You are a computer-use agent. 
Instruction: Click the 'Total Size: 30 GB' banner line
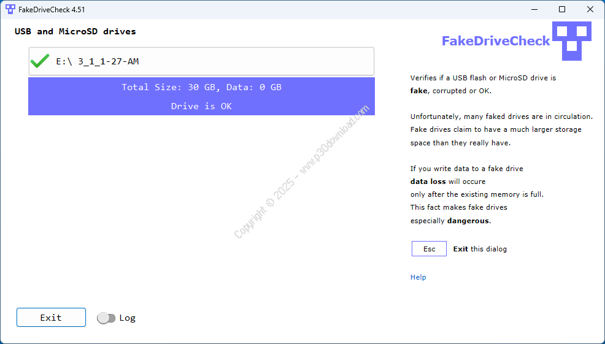coord(201,87)
